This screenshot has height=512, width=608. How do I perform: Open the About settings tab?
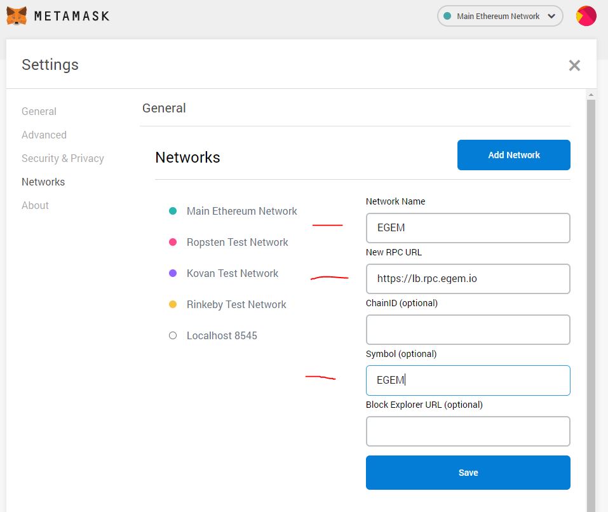point(35,205)
